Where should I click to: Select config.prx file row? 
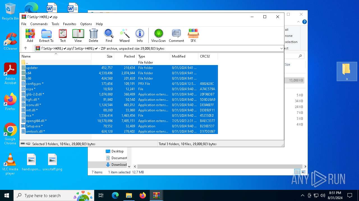pyautogui.click(x=119, y=84)
